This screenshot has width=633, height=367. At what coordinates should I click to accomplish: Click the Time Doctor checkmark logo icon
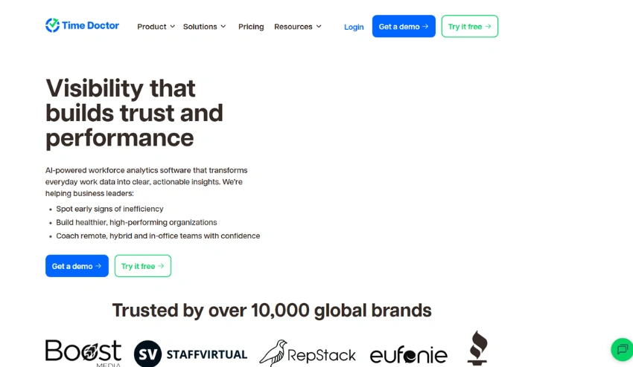[x=52, y=25]
